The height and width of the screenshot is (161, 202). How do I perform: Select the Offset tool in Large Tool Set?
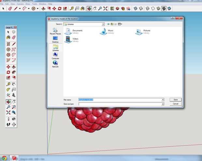[14, 78]
